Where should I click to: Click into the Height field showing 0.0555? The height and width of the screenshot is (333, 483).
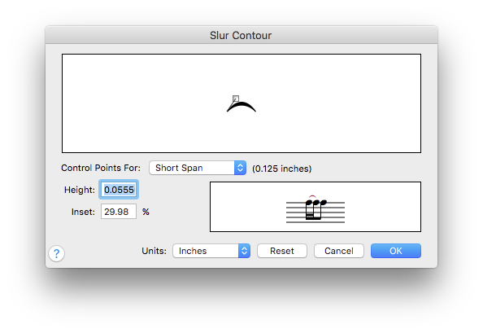119,190
